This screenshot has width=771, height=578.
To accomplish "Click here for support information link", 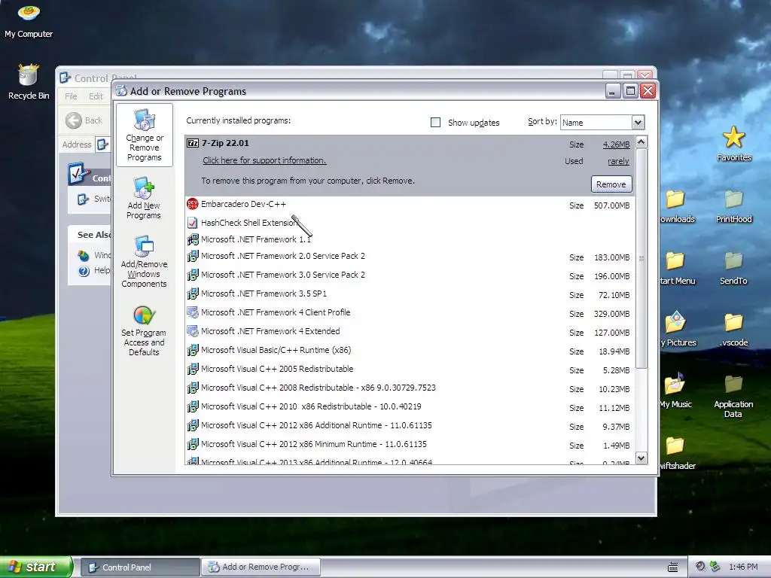I will click(x=264, y=160).
